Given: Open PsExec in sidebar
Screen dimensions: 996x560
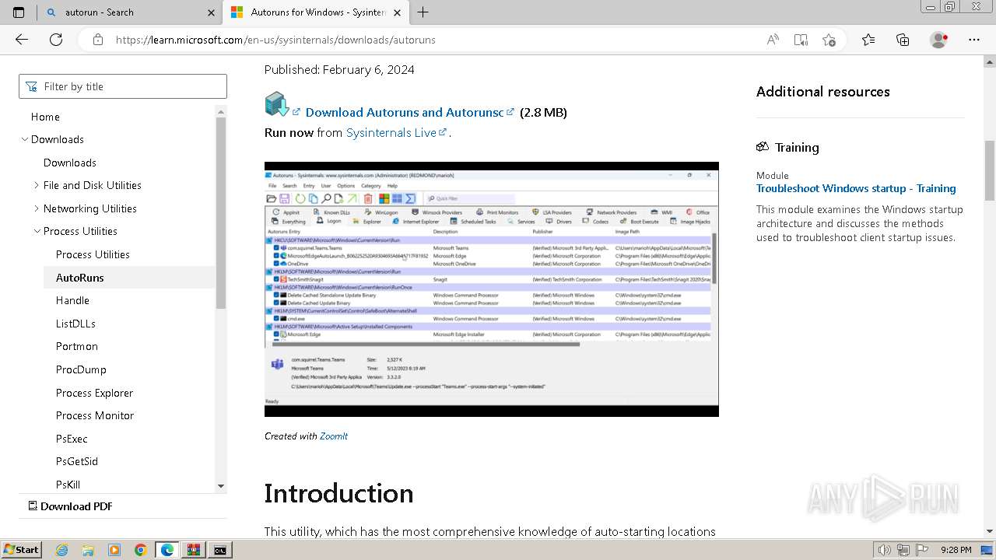Looking at the screenshot, I should point(72,439).
